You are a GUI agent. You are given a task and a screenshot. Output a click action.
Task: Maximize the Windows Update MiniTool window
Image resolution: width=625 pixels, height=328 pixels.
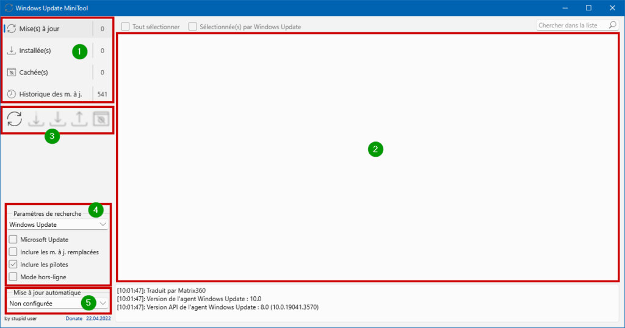pyautogui.click(x=589, y=8)
